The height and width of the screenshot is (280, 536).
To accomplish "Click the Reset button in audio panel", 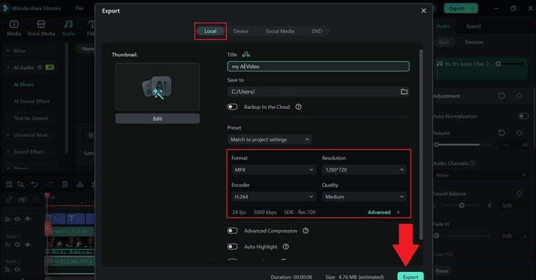I will pos(442,271).
